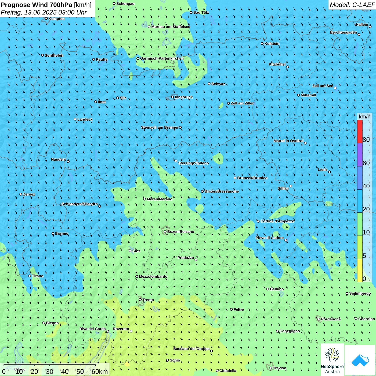Click the Schlanders/Silandro label
376x376 pixels.
click(x=79, y=204)
